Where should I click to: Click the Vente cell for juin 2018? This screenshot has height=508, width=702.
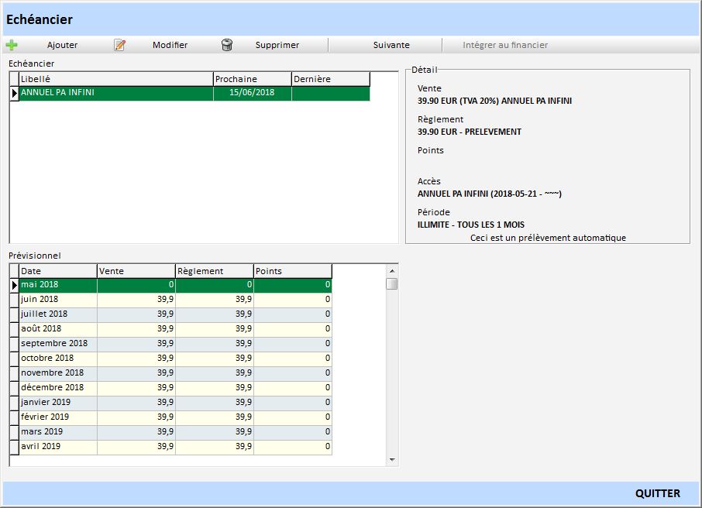pyautogui.click(x=136, y=300)
